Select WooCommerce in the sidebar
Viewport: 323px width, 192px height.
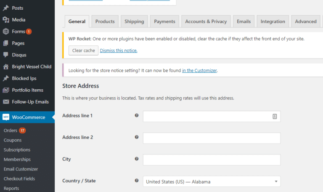(27, 117)
